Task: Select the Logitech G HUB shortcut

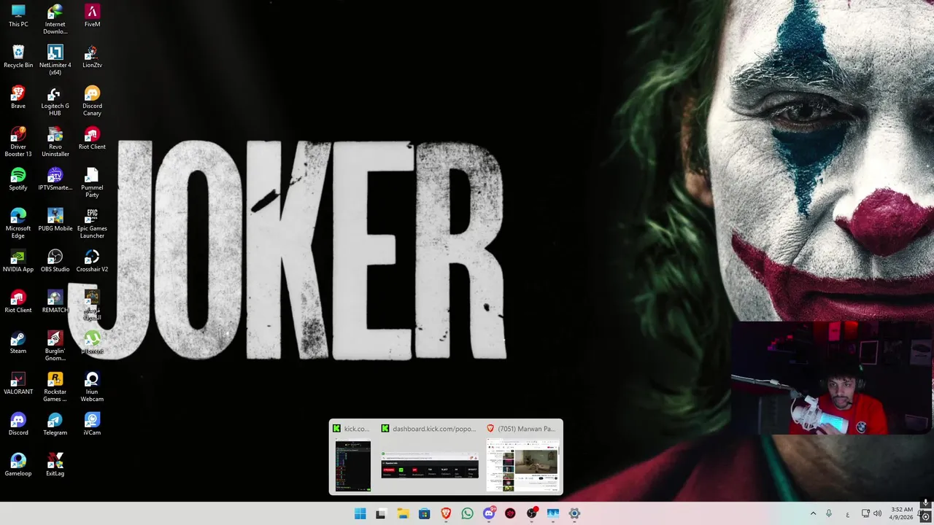Action: [55, 101]
